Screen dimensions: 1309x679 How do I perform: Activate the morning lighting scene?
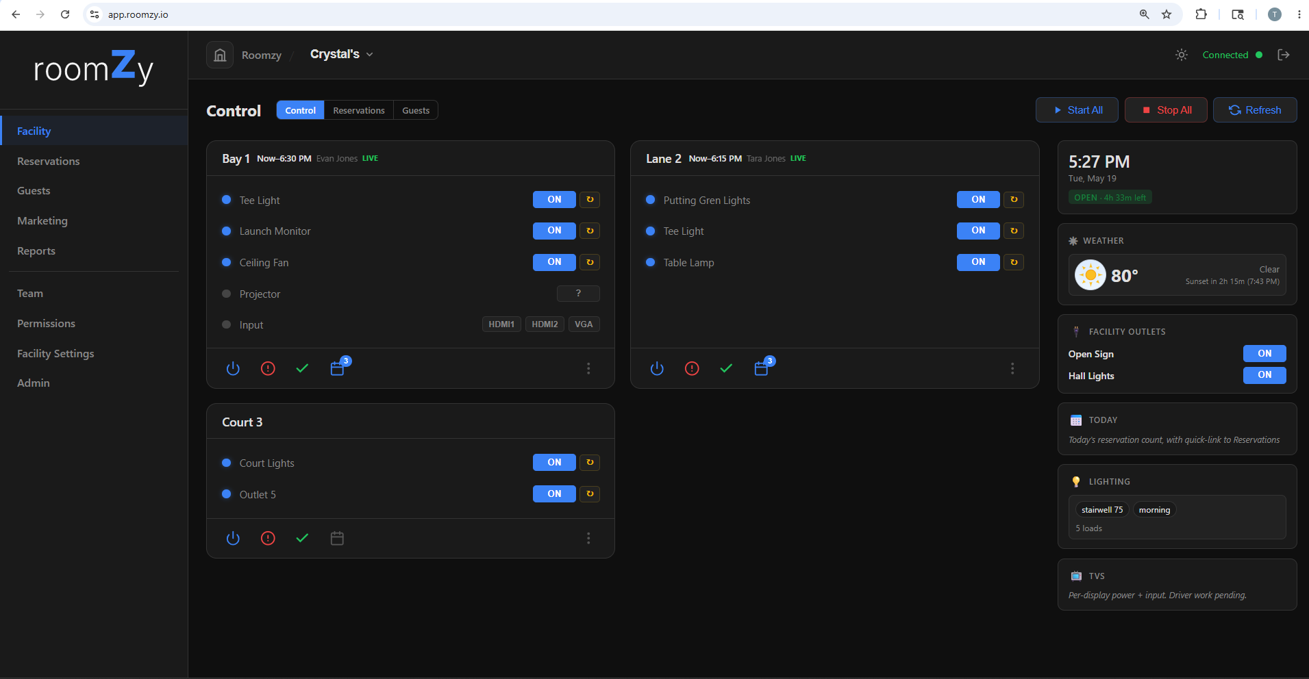[1154, 510]
